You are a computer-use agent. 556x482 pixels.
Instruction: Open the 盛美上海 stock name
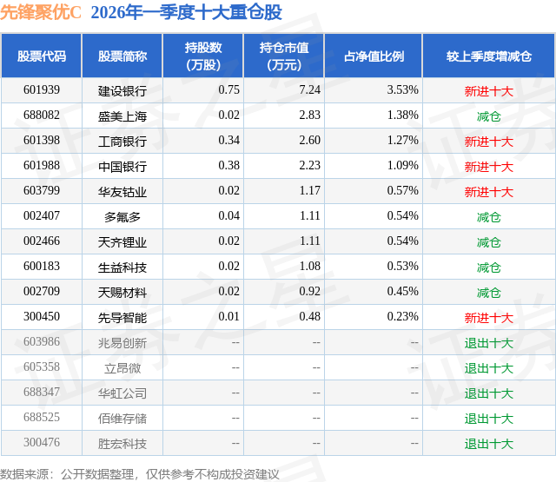[122, 116]
